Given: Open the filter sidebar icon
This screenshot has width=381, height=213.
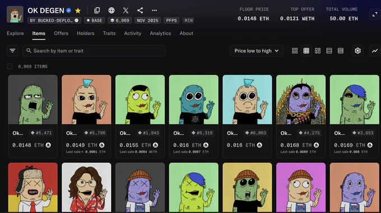Looking at the screenshot, I should click(x=12, y=51).
